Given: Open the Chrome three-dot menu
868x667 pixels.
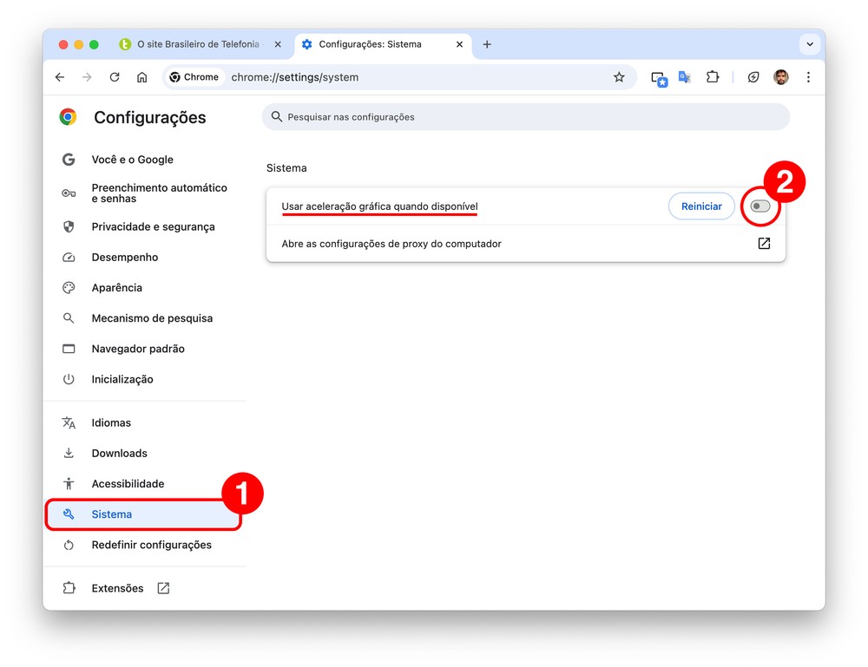Looking at the screenshot, I should (x=808, y=77).
